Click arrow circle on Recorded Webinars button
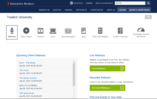Image resolution: width=157 pixels, height=99 pixels. (122, 88)
